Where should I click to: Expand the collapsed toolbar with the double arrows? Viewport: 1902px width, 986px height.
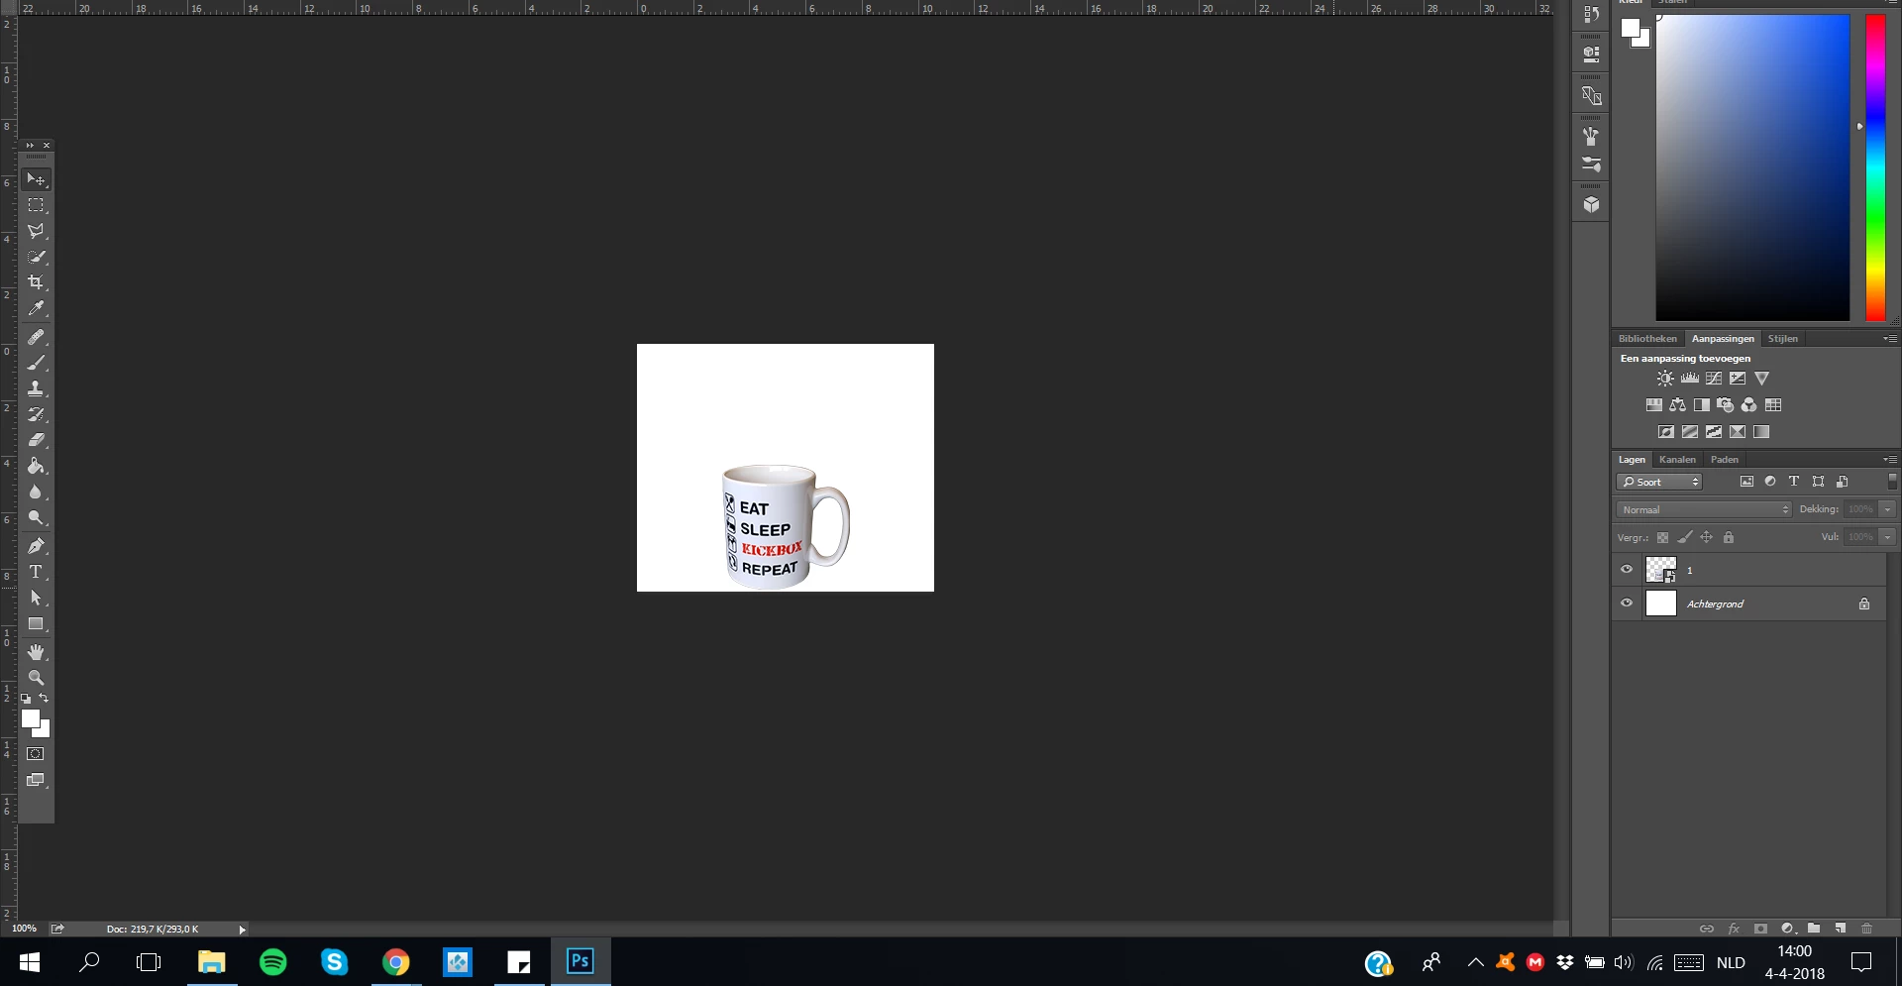tap(30, 146)
